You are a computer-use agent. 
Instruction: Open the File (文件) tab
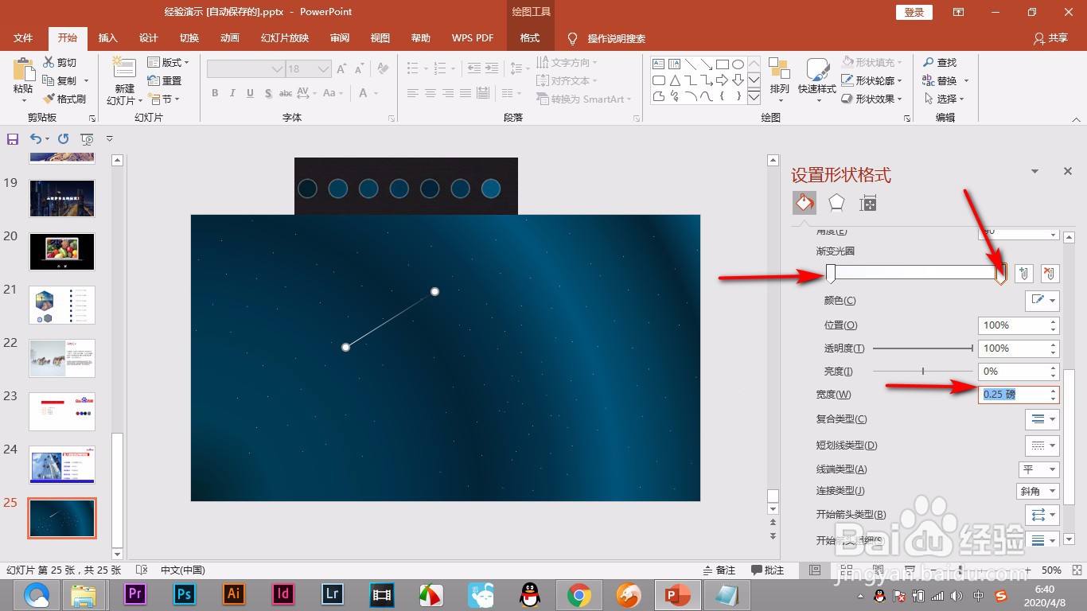point(23,38)
